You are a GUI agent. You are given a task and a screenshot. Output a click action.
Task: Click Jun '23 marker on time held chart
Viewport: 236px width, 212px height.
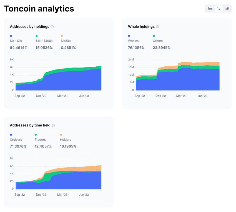(x=84, y=194)
